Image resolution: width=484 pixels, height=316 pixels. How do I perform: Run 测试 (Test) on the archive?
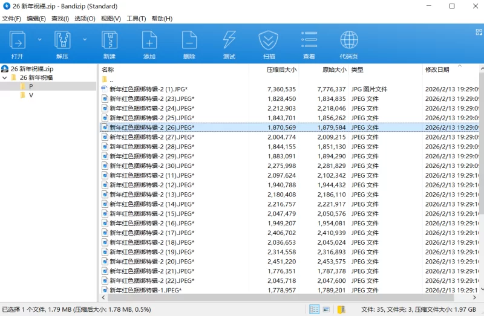tap(229, 42)
